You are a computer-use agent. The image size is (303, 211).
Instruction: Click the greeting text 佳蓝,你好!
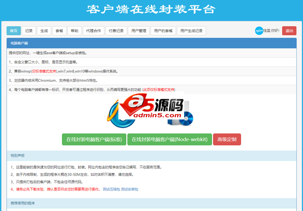click(x=271, y=31)
